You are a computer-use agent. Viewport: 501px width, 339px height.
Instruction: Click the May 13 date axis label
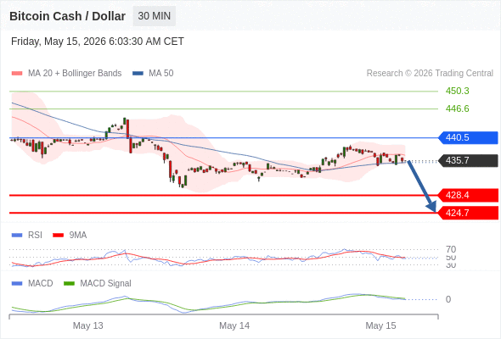click(87, 325)
